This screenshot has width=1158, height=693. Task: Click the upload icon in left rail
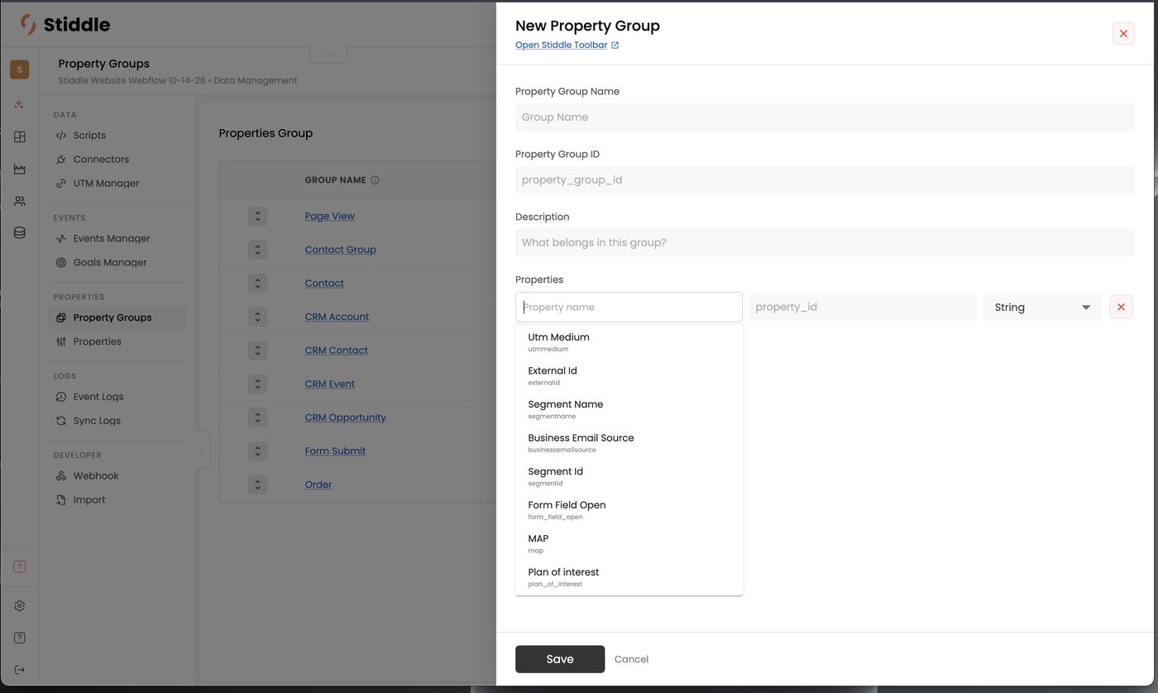pyautogui.click(x=19, y=566)
